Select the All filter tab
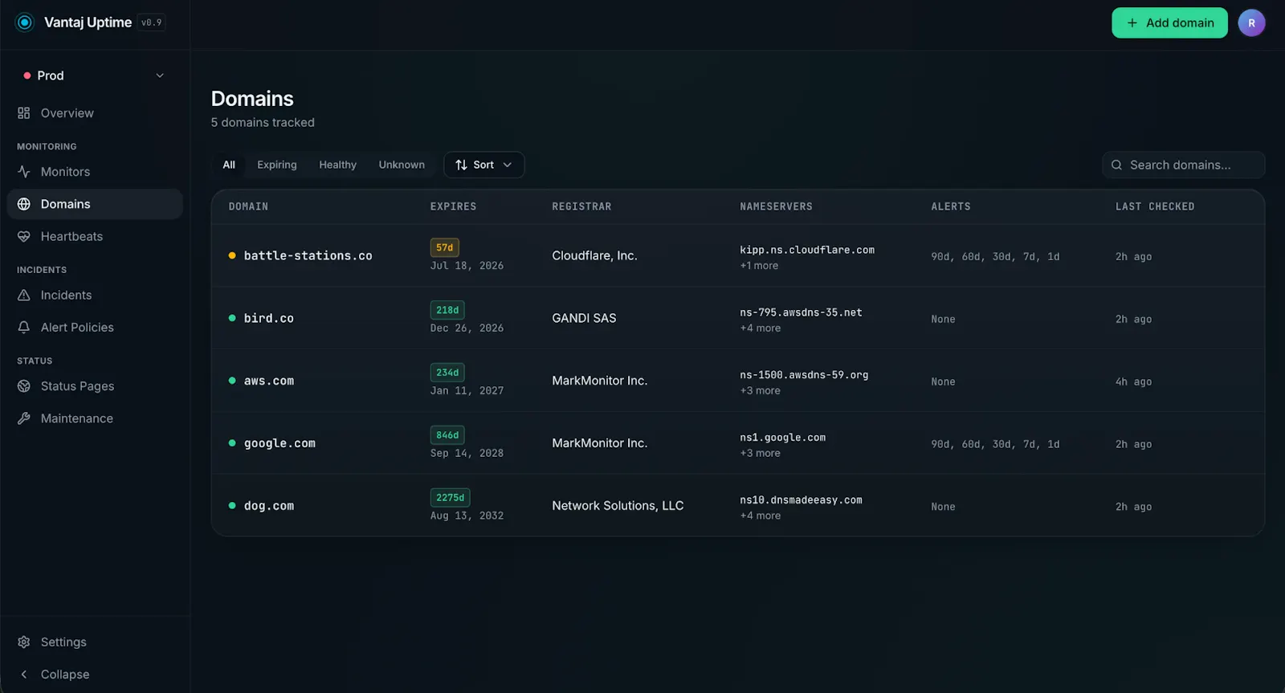1285x693 pixels. [x=229, y=165]
